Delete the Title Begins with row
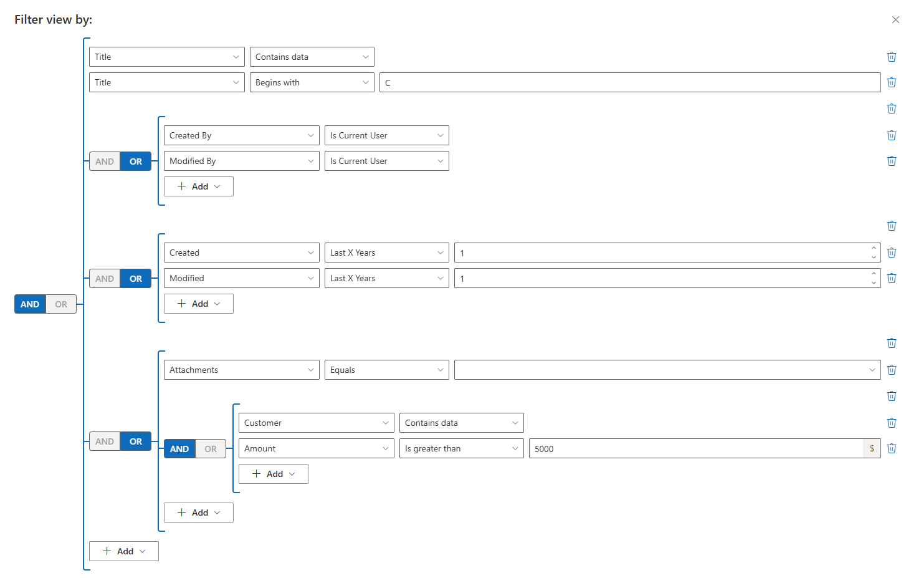 coord(892,82)
